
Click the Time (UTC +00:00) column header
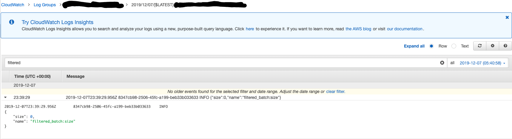point(33,76)
